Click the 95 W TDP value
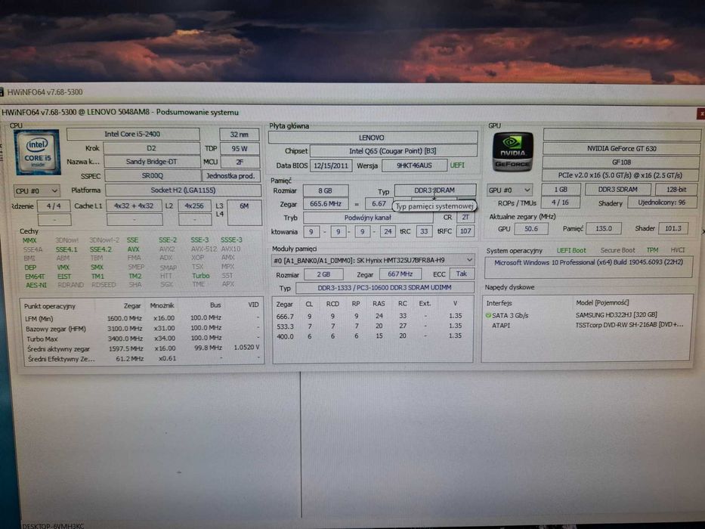 coord(240,148)
